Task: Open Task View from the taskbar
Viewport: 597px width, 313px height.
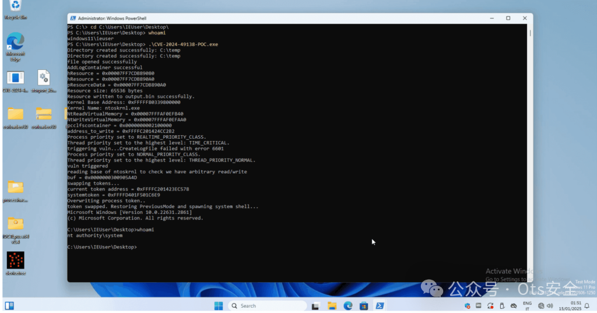Action: click(x=315, y=306)
